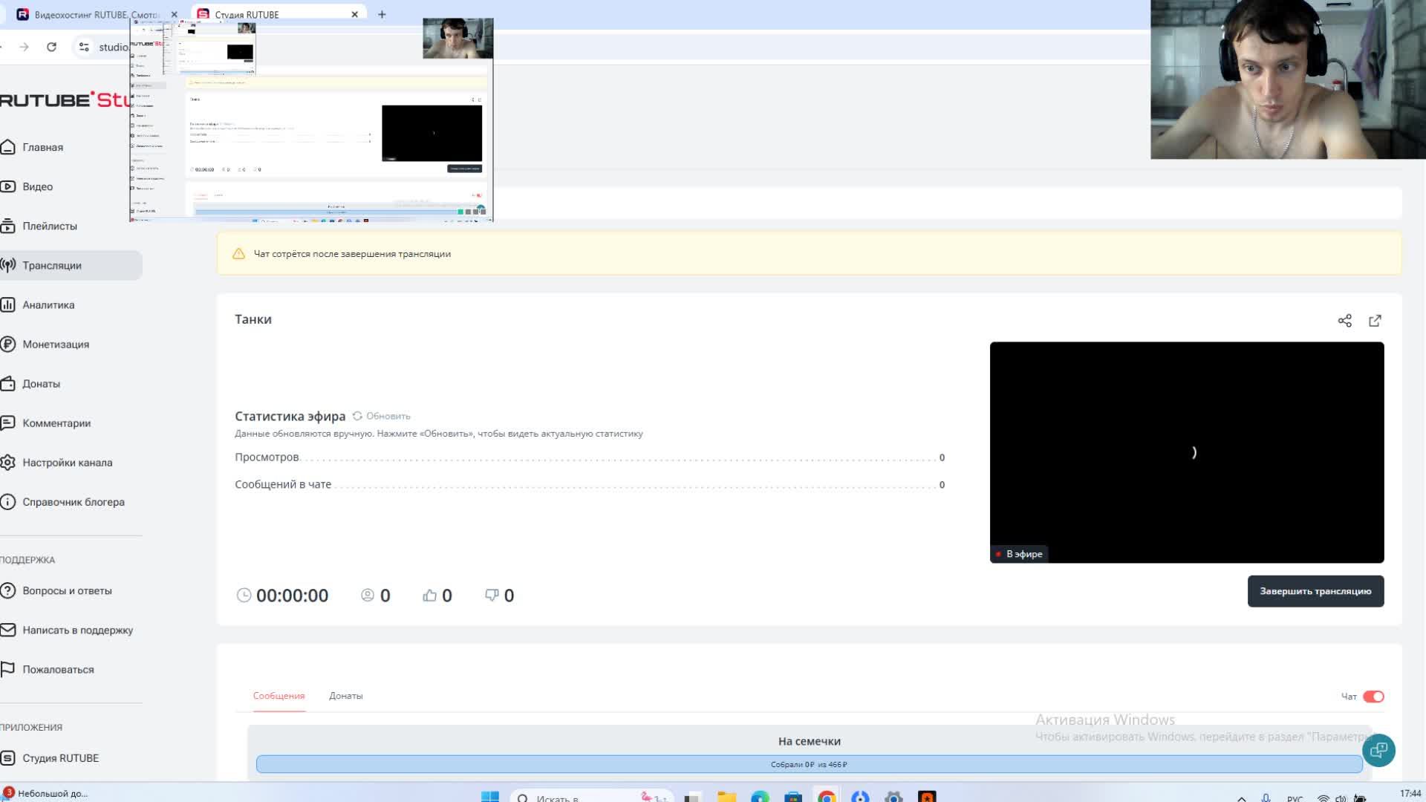Click the Аналитика chart icon in sidebar
This screenshot has width=1426, height=802.
[8, 305]
